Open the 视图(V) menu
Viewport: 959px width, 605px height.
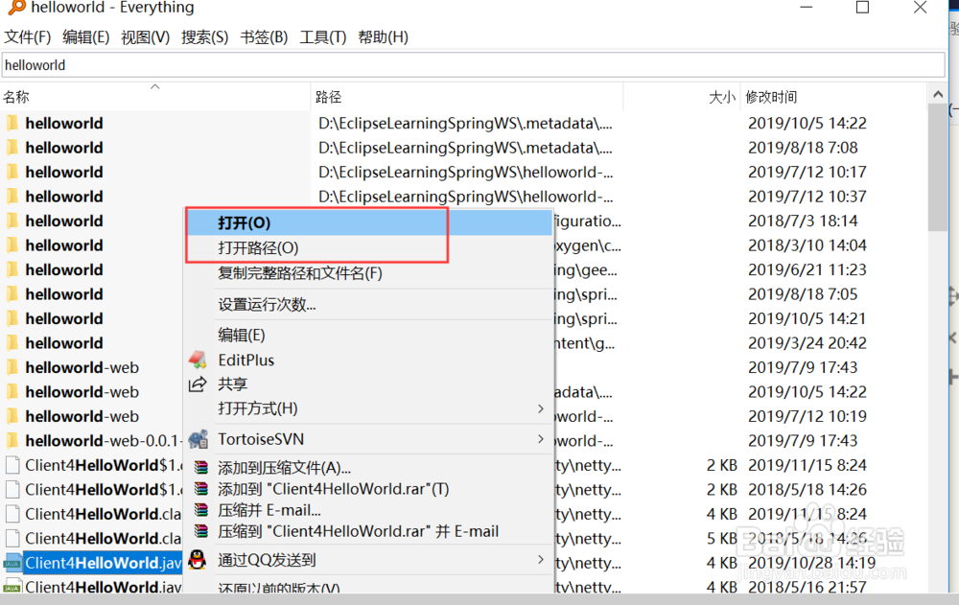pos(146,37)
